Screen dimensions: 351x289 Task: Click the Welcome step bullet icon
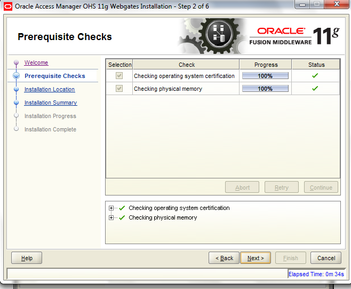pyautogui.click(x=16, y=62)
